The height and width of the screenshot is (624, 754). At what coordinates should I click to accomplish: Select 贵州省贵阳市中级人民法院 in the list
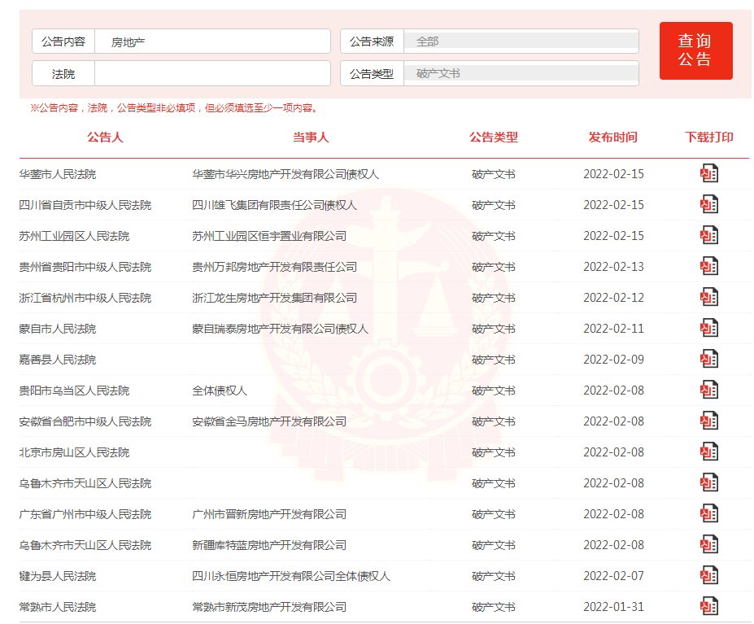85,267
